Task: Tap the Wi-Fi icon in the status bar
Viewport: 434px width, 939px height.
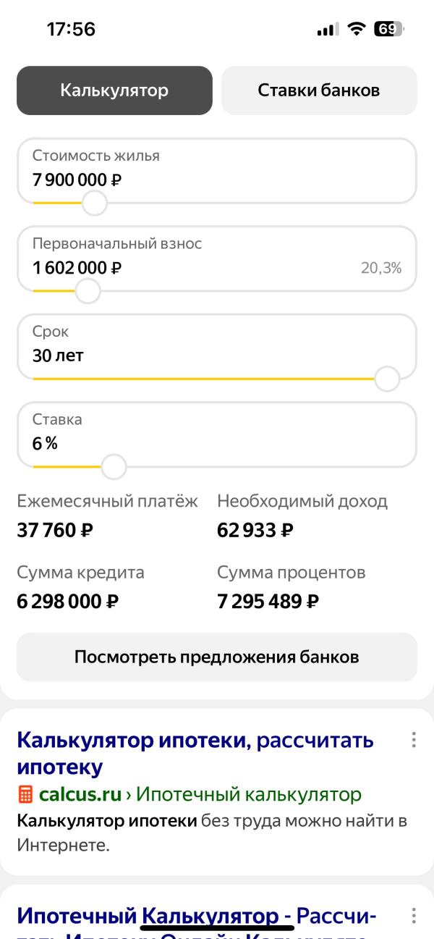Action: pyautogui.click(x=356, y=29)
